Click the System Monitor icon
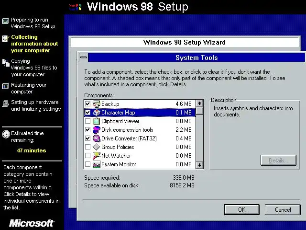Screen dimensions: 306x230 coord(97,164)
